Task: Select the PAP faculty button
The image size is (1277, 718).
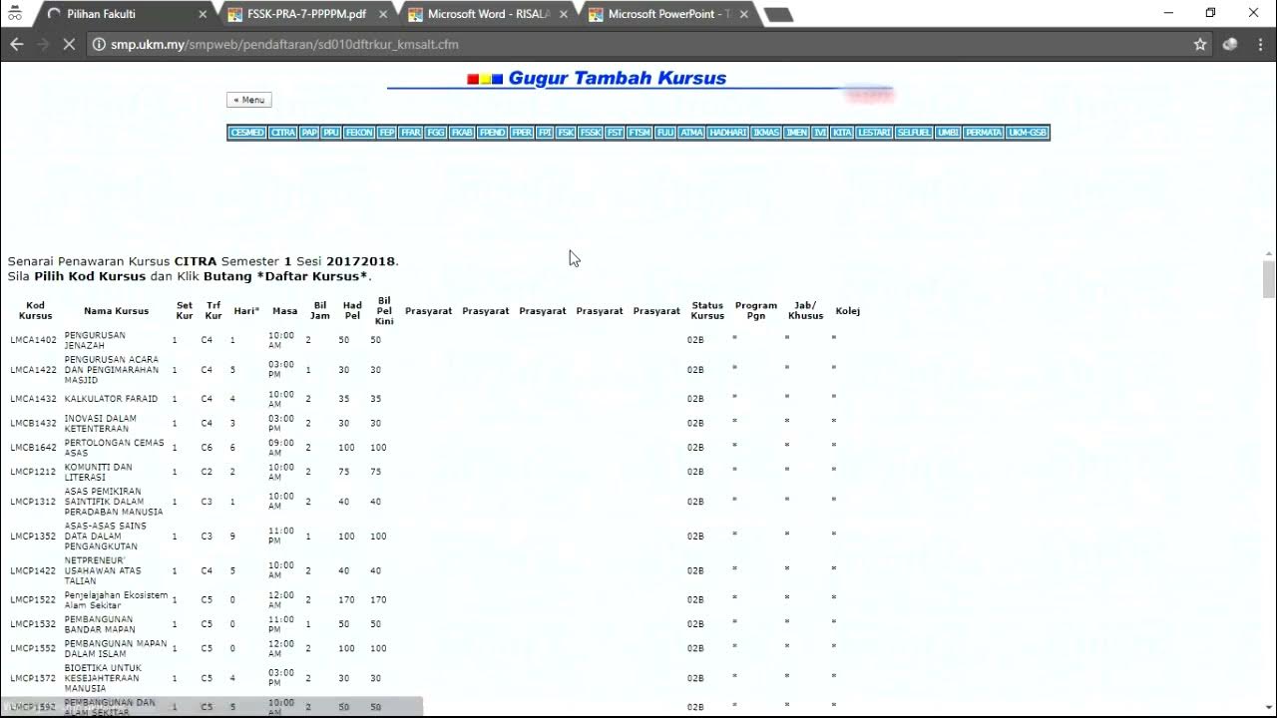Action: click(308, 133)
